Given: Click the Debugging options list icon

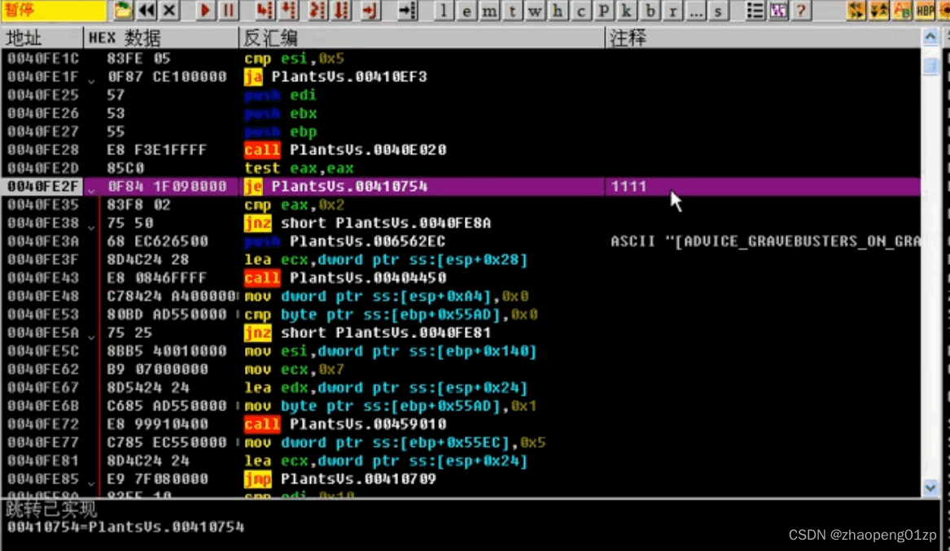Looking at the screenshot, I should point(755,11).
